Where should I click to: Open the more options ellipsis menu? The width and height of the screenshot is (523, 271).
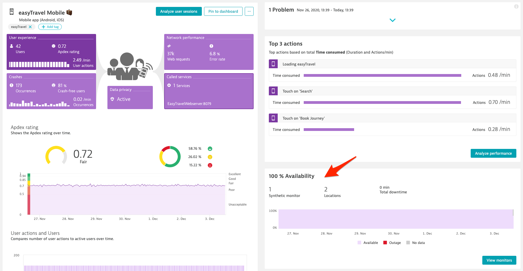[249, 11]
